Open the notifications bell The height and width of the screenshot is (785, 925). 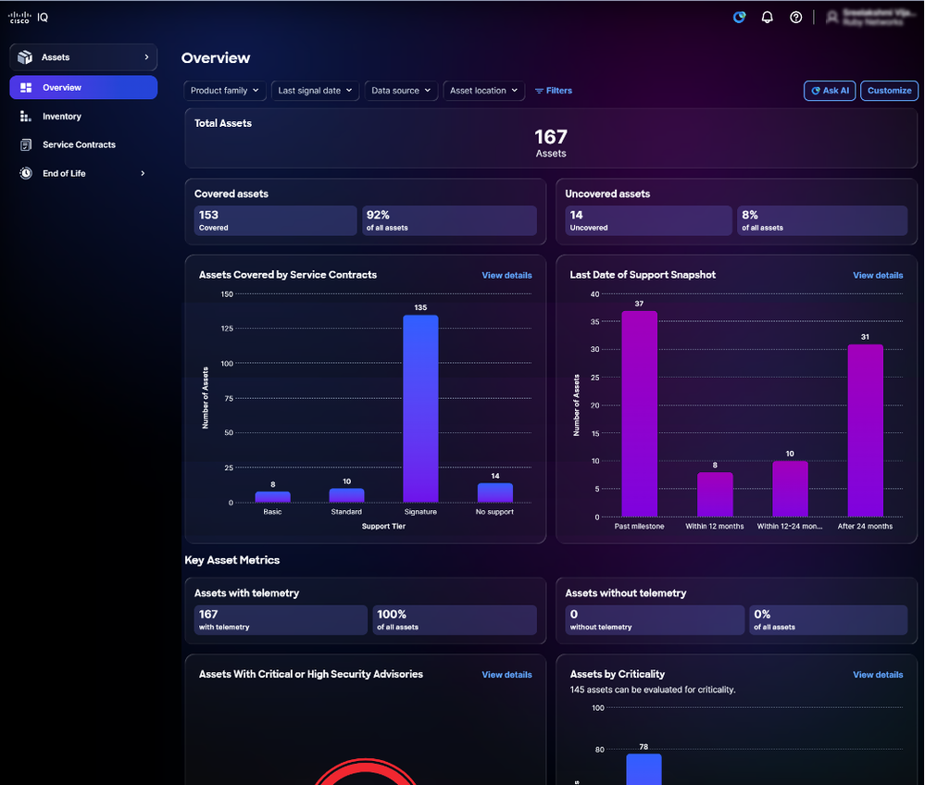coord(767,17)
